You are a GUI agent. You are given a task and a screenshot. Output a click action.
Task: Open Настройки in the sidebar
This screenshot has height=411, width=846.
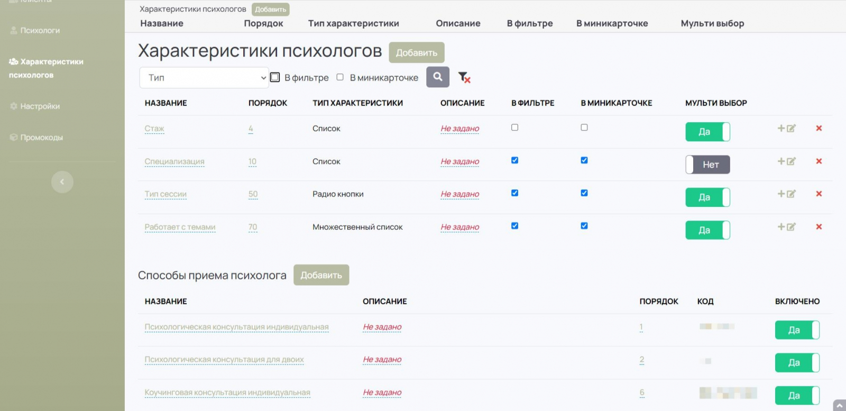pyautogui.click(x=35, y=106)
